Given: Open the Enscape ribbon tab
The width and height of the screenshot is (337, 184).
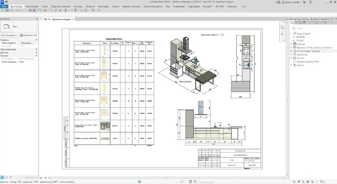Looking at the screenshot, I should (x=208, y=6).
